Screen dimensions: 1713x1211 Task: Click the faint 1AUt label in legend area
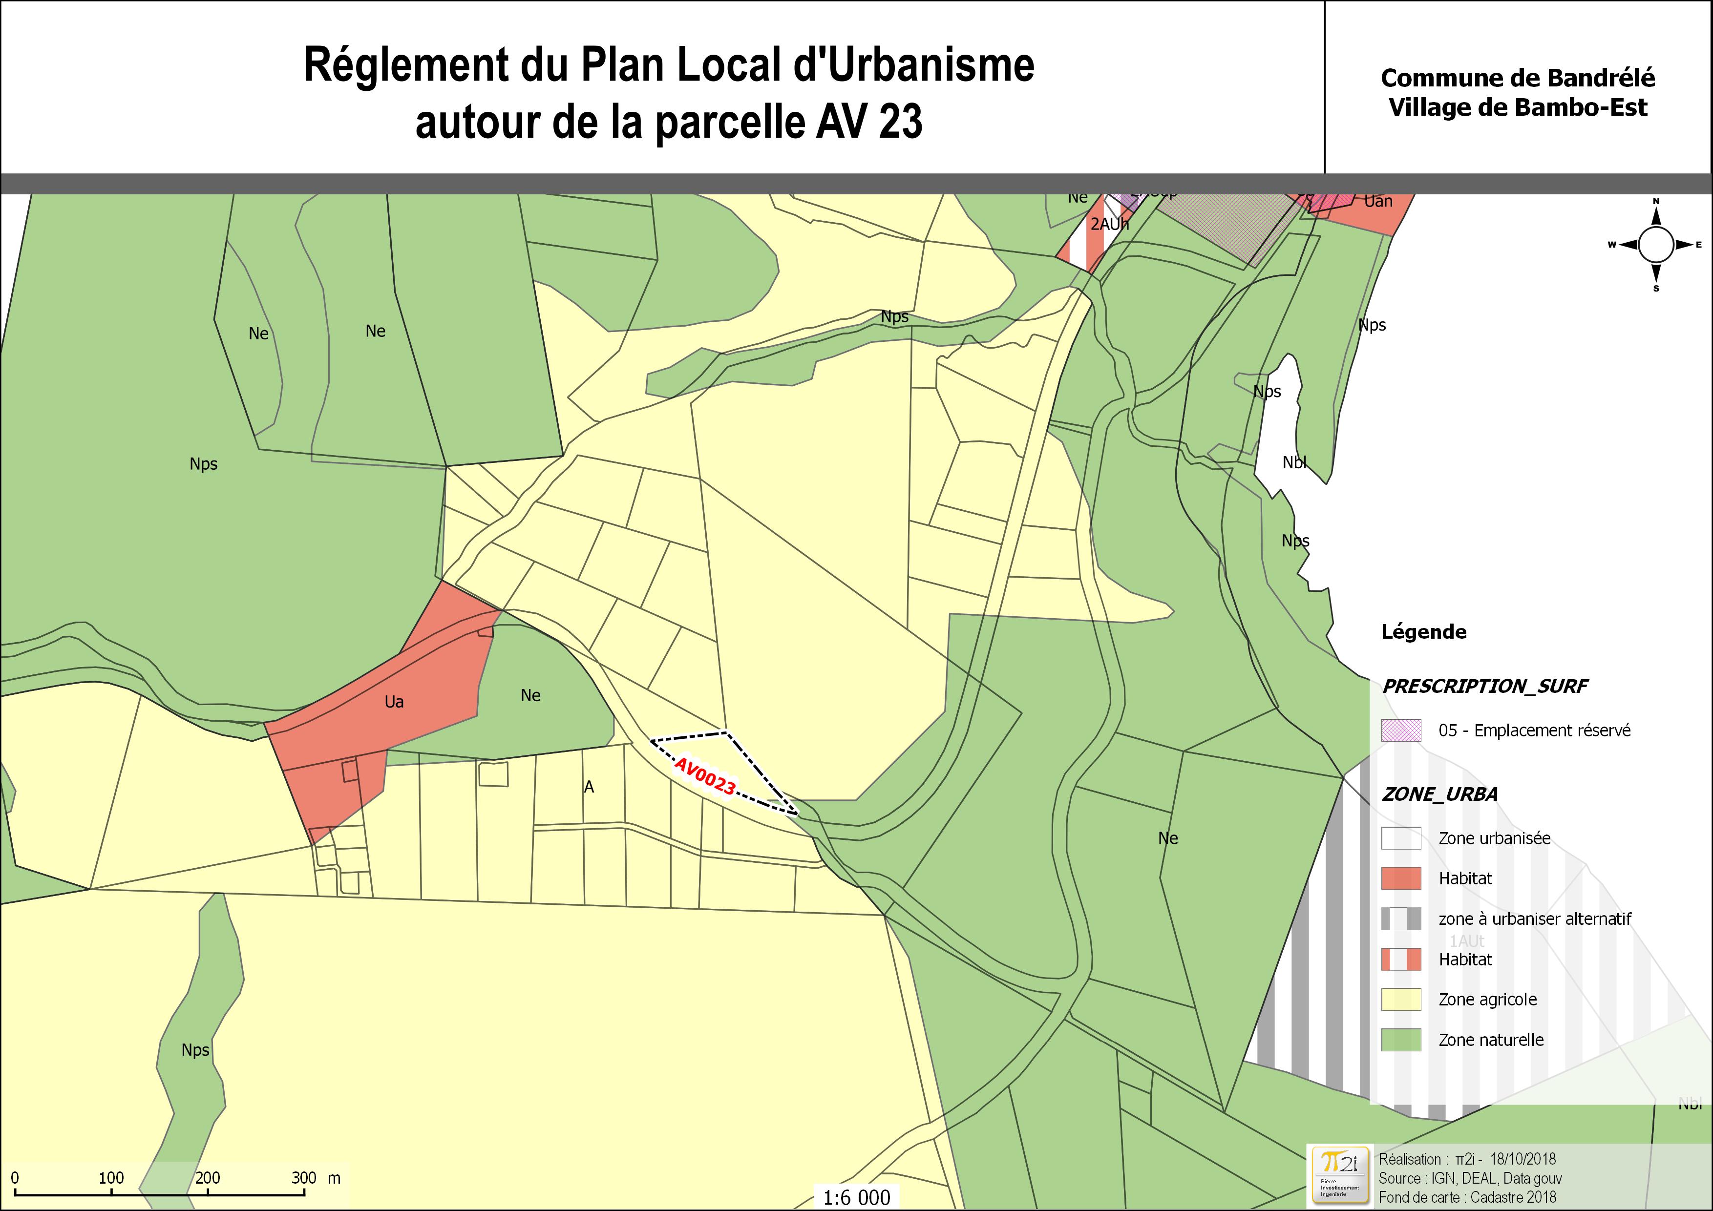point(1467,941)
